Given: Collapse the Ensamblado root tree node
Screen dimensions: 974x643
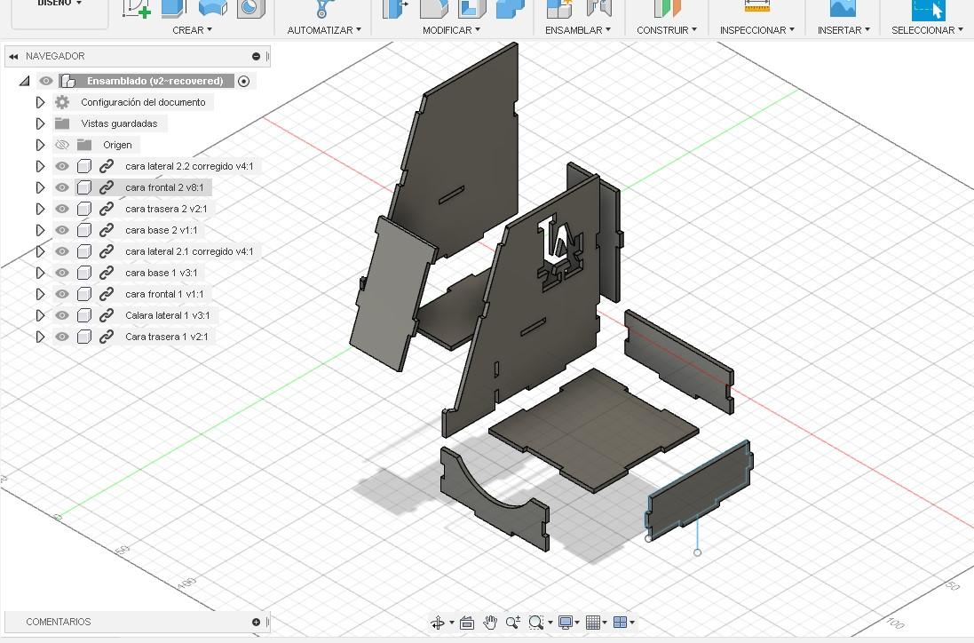Looking at the screenshot, I should (25, 81).
